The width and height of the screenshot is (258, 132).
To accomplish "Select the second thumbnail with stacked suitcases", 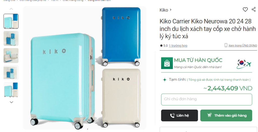I will point(11,38).
